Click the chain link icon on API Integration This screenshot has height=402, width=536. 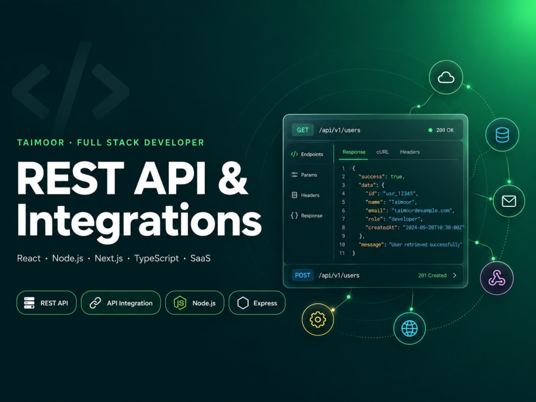pyautogui.click(x=95, y=303)
